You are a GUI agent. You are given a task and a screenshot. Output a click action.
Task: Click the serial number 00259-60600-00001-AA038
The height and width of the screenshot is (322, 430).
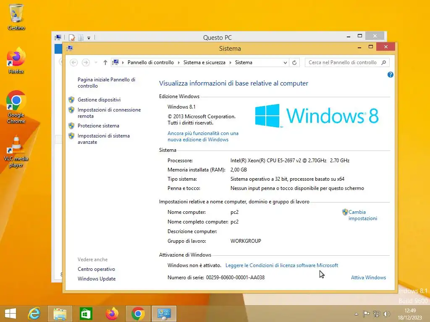(x=235, y=278)
